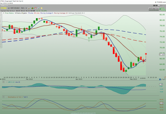Click the ma 16 label in LBR pane

point(18,82)
